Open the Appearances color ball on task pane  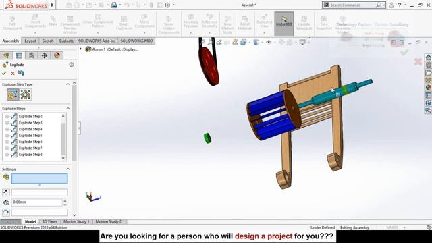coord(429,88)
